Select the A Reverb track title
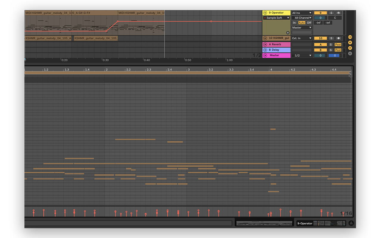This screenshot has width=381, height=238. [x=275, y=44]
